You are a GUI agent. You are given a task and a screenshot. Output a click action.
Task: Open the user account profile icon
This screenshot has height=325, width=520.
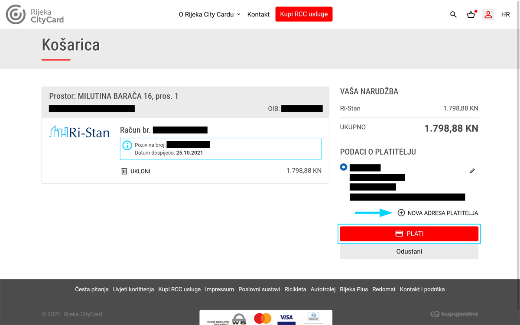click(x=488, y=14)
